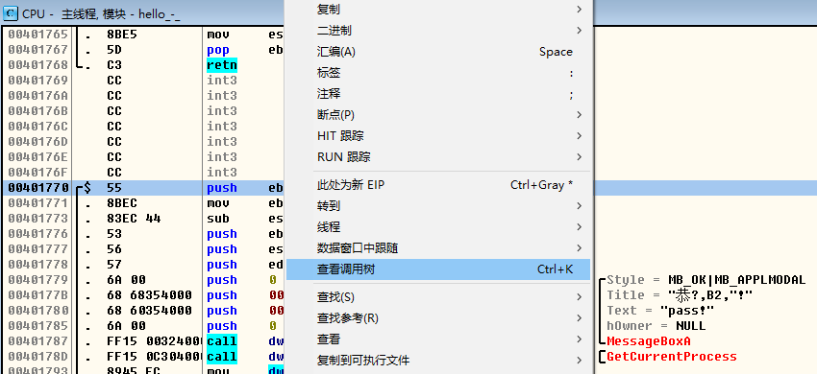Select address 0040176C int3 row

(38, 127)
